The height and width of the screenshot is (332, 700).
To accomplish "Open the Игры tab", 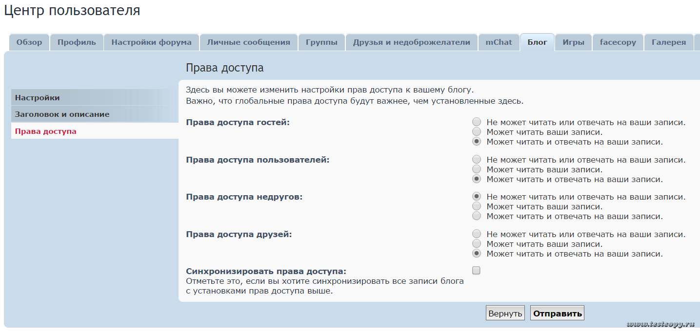I will 573,42.
